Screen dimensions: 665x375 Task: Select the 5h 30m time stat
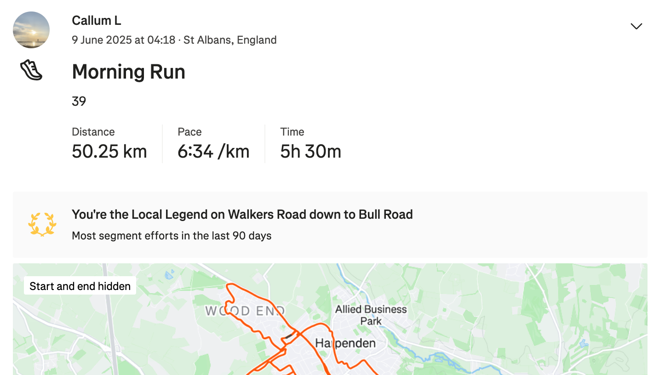[311, 152]
